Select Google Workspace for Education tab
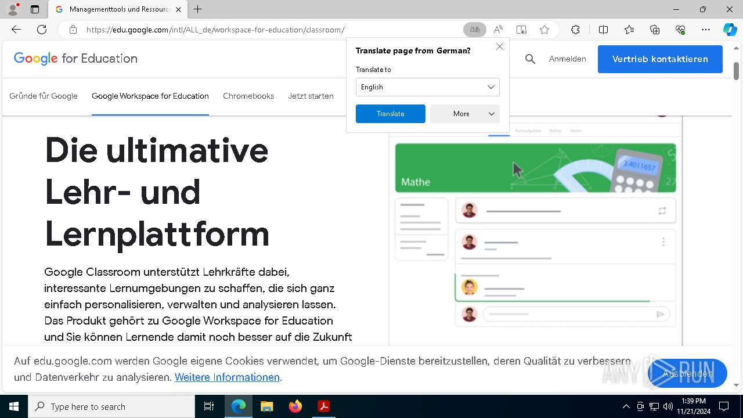This screenshot has height=418, width=743. point(150,96)
